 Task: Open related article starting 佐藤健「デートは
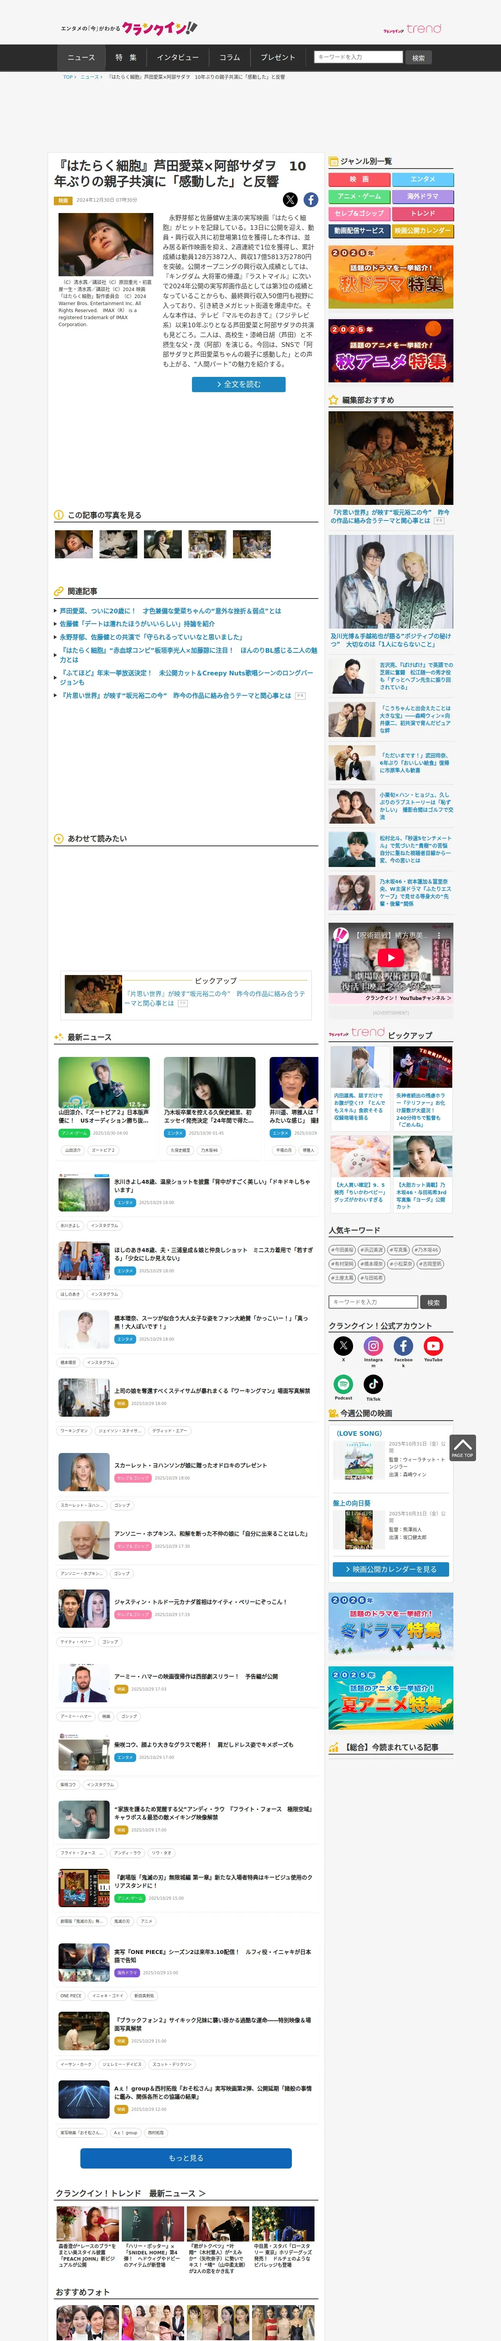(x=137, y=624)
